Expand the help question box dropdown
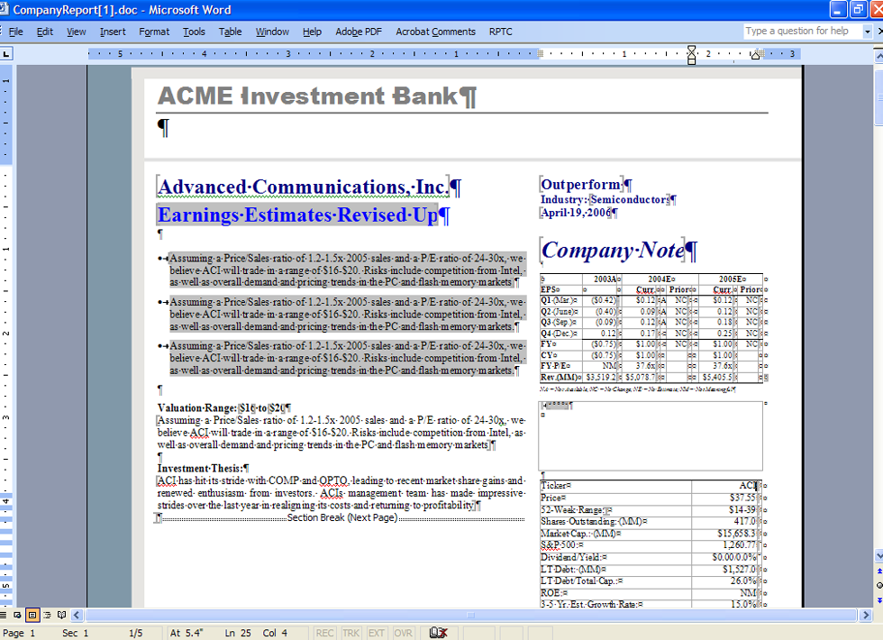The width and height of the screenshot is (883, 640). [867, 32]
